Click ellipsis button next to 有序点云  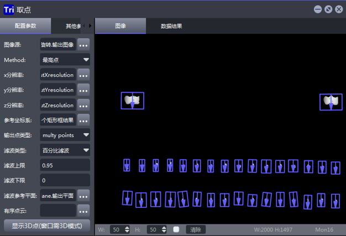83,210
